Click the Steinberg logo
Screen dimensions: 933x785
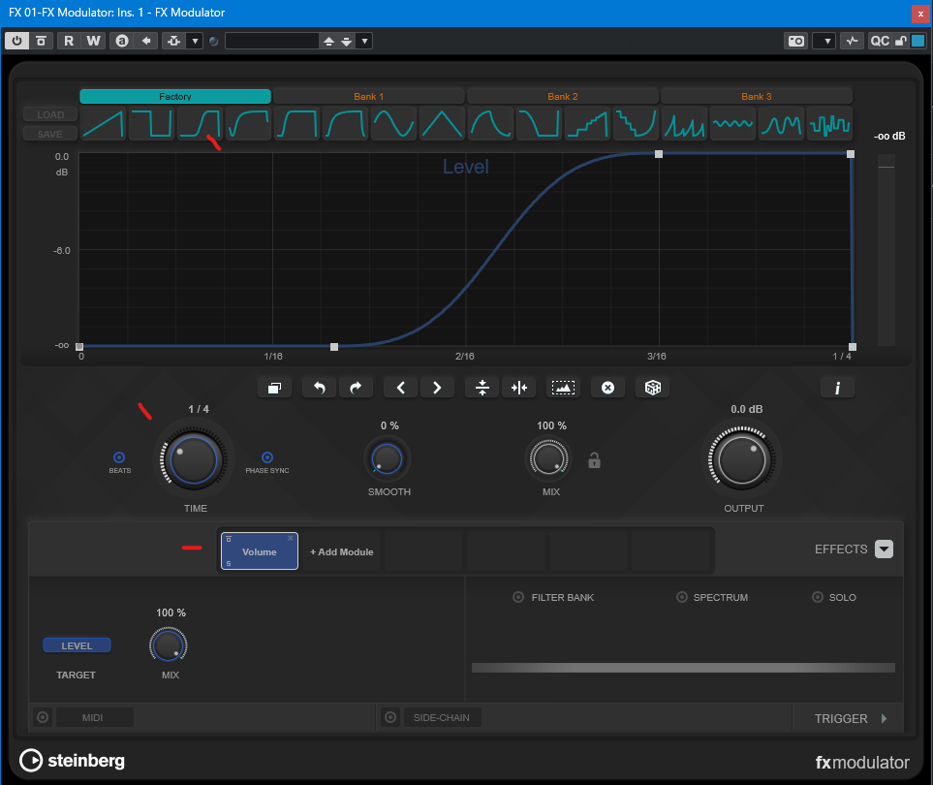point(72,761)
